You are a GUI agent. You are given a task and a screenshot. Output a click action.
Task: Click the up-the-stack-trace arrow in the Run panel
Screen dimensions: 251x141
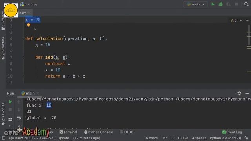click(19, 102)
